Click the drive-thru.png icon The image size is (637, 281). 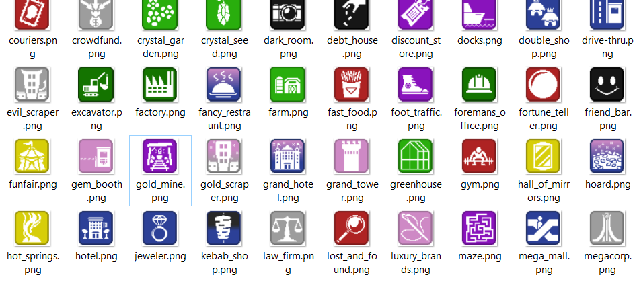[607, 14]
